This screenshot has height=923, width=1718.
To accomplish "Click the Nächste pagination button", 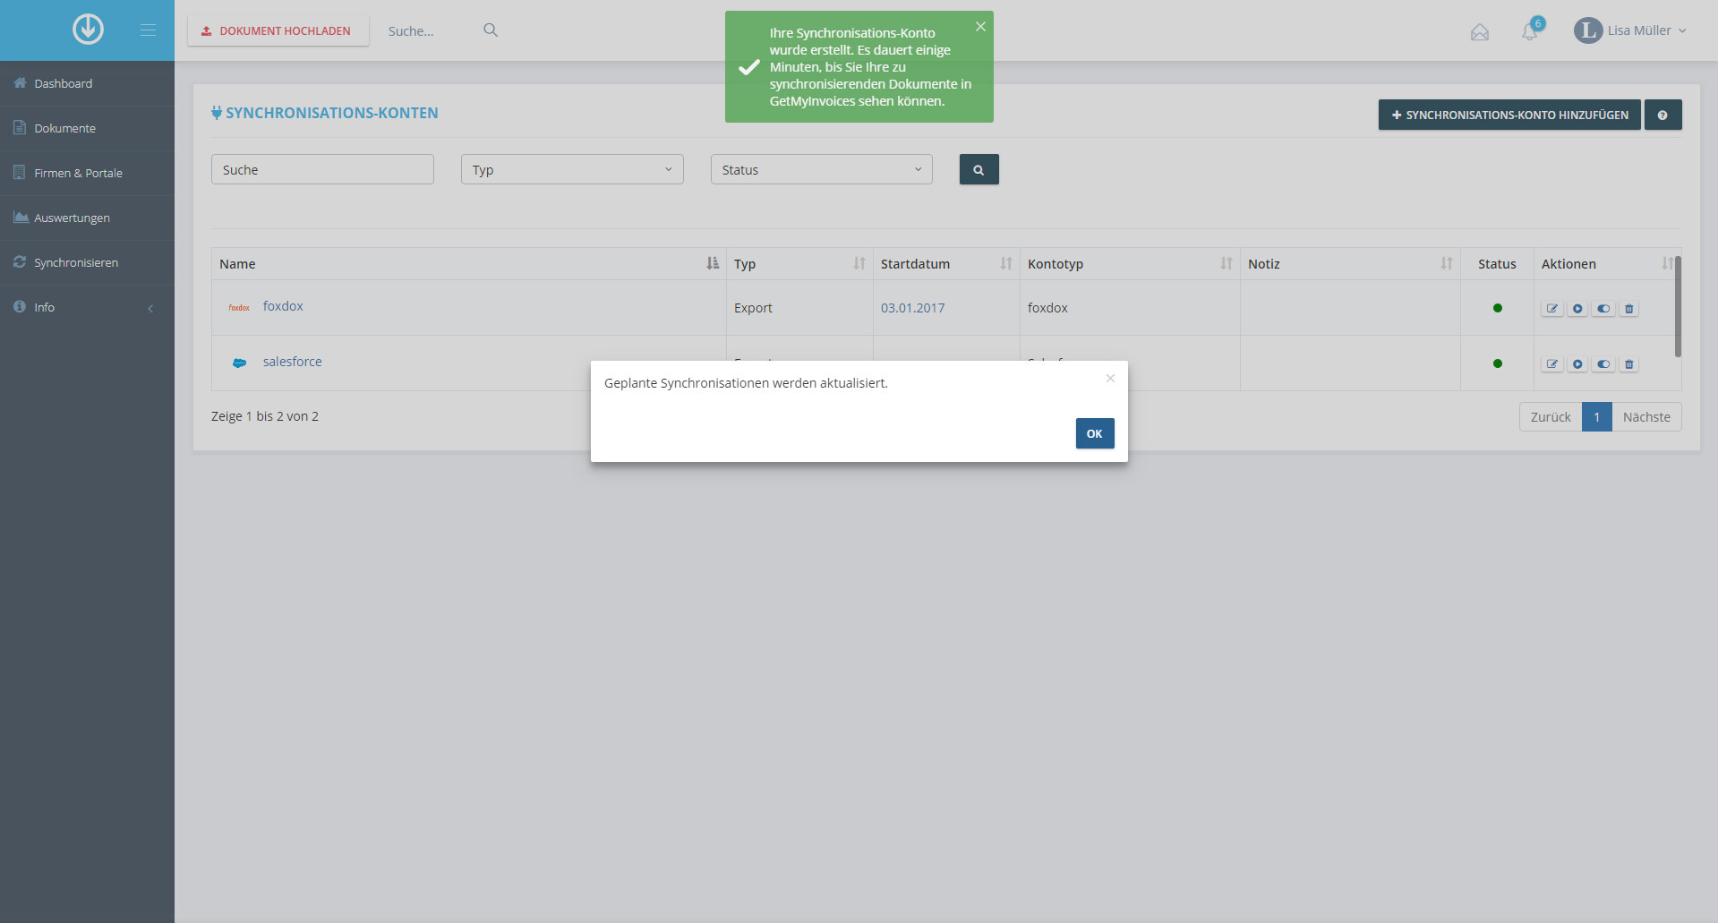I will (1646, 417).
